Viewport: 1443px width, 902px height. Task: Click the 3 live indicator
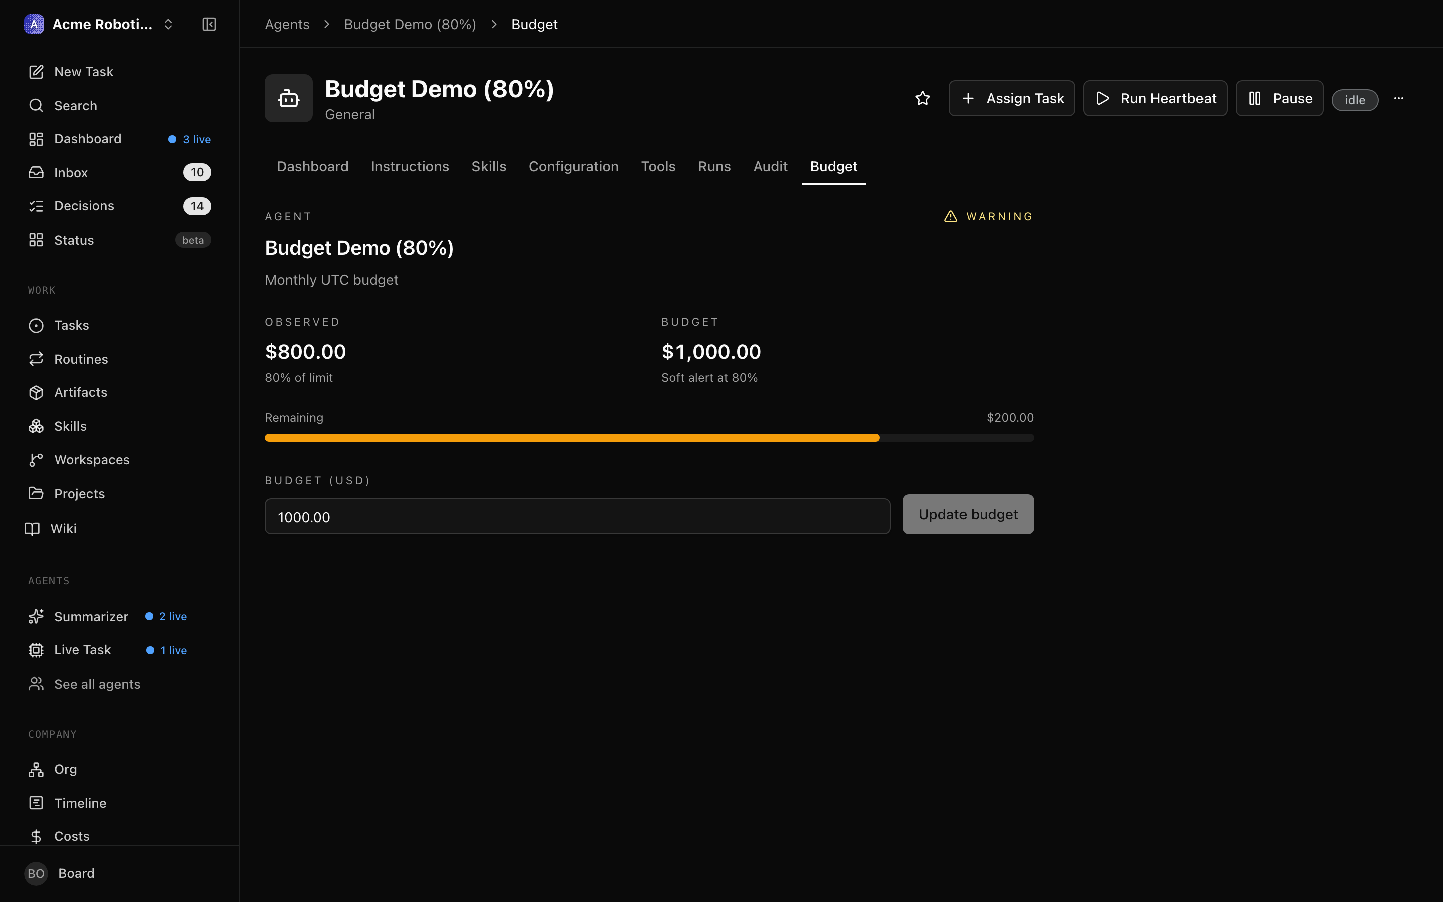pyautogui.click(x=189, y=139)
